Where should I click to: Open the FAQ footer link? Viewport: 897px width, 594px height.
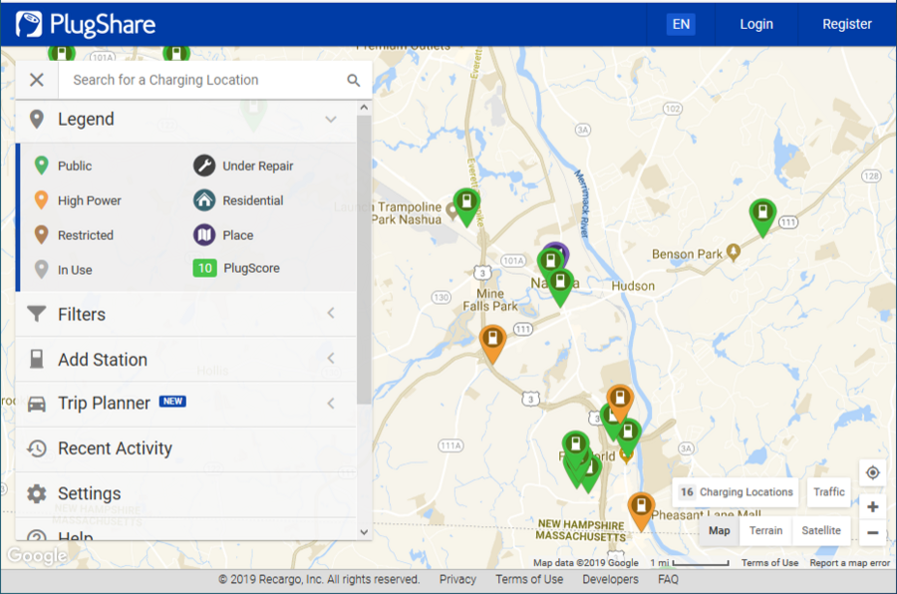[x=668, y=580]
